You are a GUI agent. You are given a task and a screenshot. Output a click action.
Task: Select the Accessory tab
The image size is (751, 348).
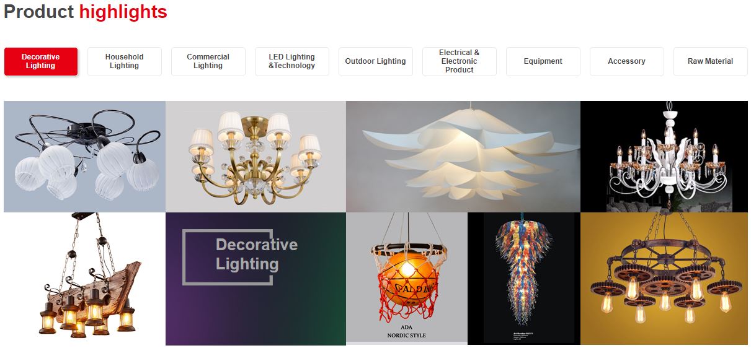click(627, 61)
